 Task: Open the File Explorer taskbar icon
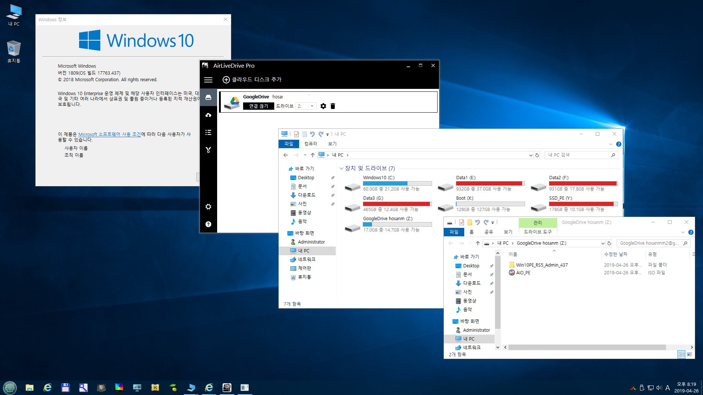pos(30,387)
